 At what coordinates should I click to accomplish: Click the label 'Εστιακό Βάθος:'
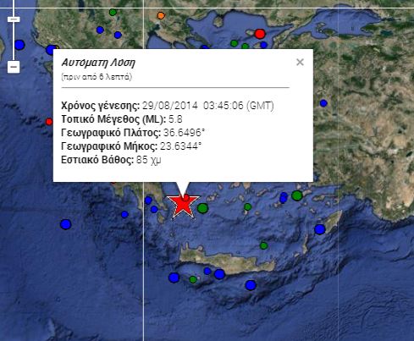97,160
